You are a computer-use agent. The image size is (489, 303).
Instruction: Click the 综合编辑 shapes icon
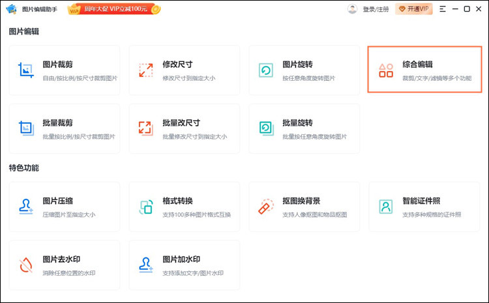[386, 70]
